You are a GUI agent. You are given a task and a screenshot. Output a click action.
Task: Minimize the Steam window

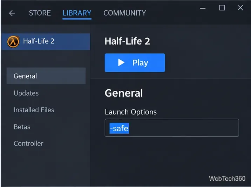[x=203, y=8]
